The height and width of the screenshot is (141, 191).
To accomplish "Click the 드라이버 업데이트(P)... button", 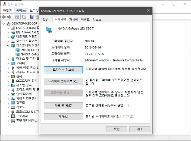I will point(63,81).
